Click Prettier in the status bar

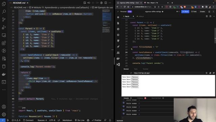97,120
